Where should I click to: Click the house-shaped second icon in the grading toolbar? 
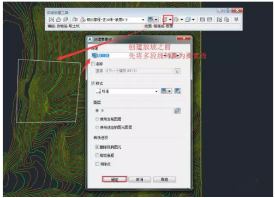click(58, 19)
